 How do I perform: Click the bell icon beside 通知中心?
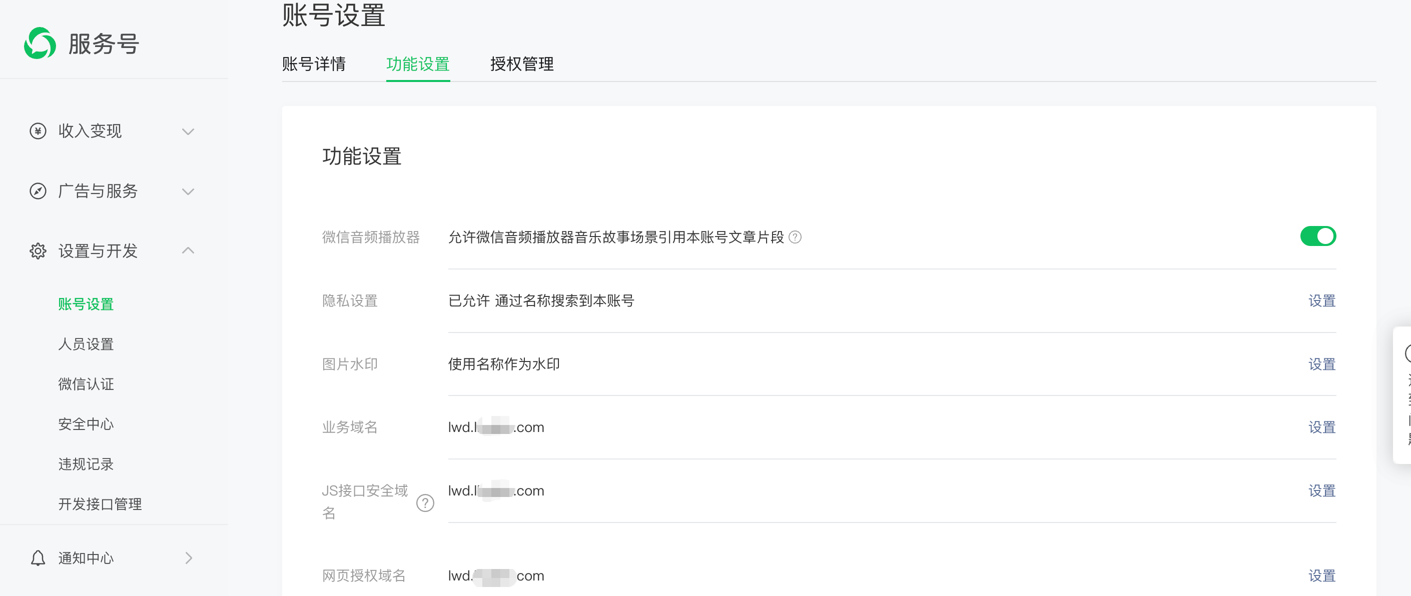tap(38, 557)
